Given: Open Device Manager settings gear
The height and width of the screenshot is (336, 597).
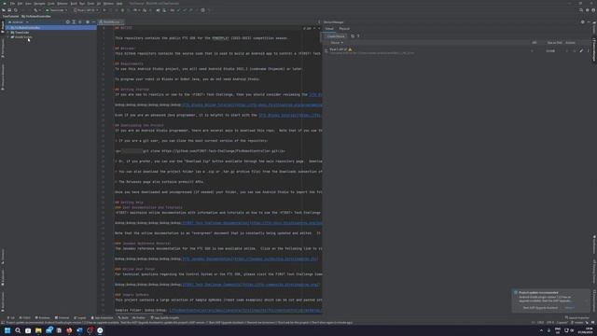Looking at the screenshot, I should pyautogui.click(x=582, y=22).
